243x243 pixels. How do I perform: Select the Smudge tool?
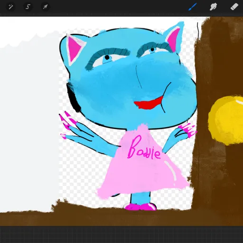pos(213,7)
